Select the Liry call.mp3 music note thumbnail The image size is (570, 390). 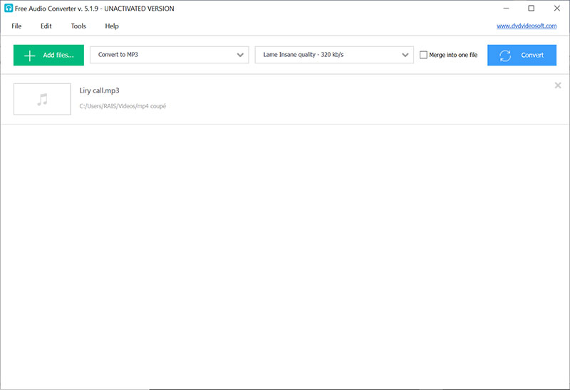pos(42,99)
